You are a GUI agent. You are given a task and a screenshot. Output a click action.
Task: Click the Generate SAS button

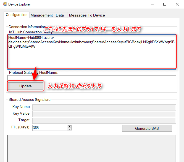pyautogui.click(x=147, y=128)
